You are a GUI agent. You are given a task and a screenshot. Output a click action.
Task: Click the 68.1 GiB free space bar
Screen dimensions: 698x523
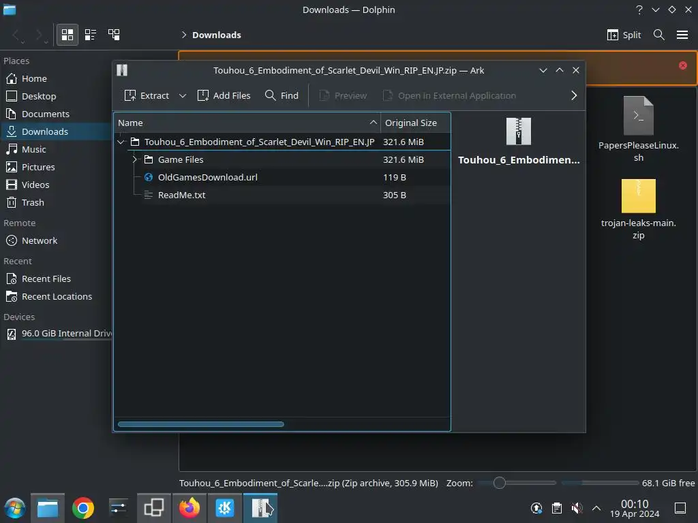pos(600,483)
